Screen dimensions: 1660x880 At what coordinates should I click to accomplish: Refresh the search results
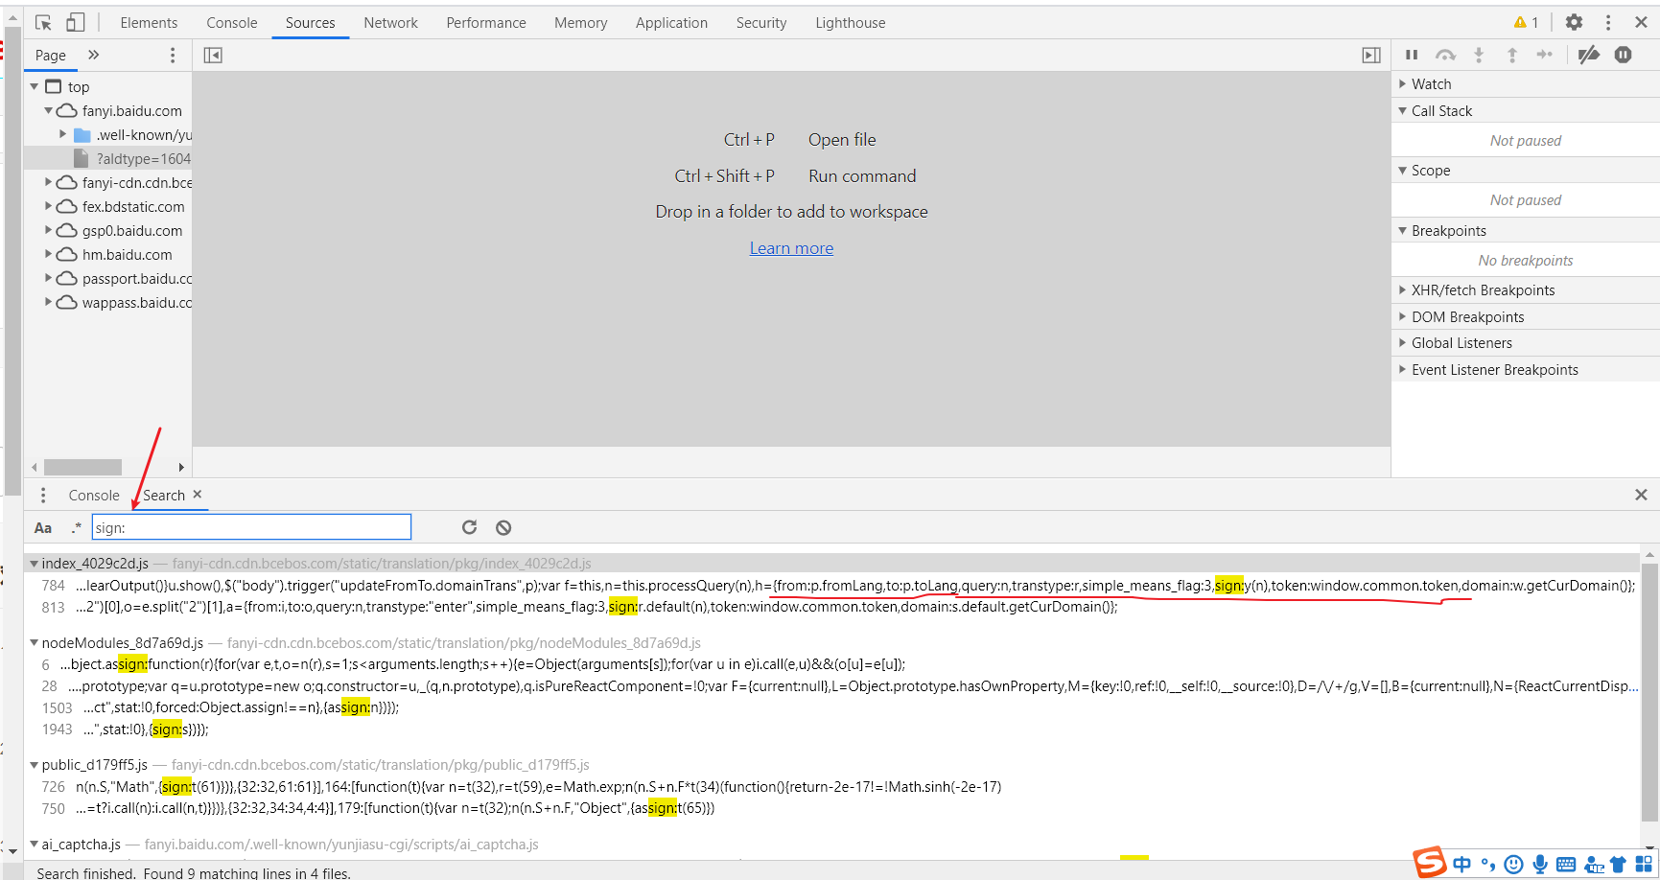(x=469, y=527)
